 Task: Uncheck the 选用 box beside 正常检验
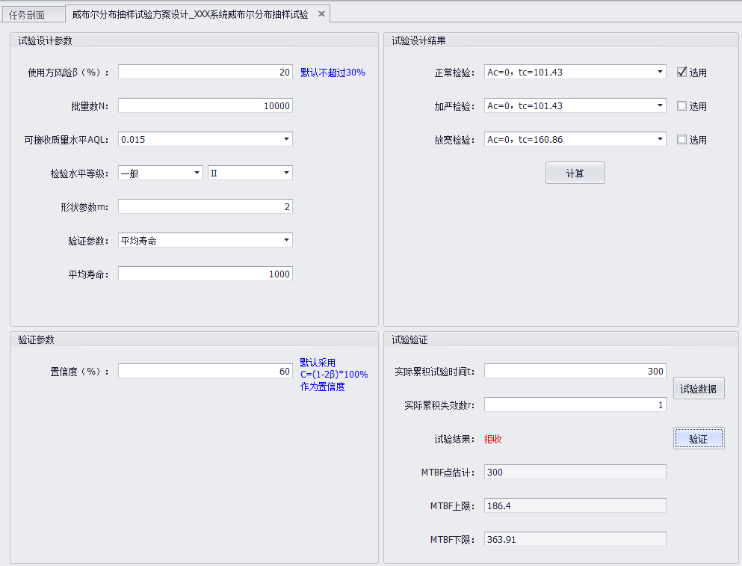pos(681,72)
